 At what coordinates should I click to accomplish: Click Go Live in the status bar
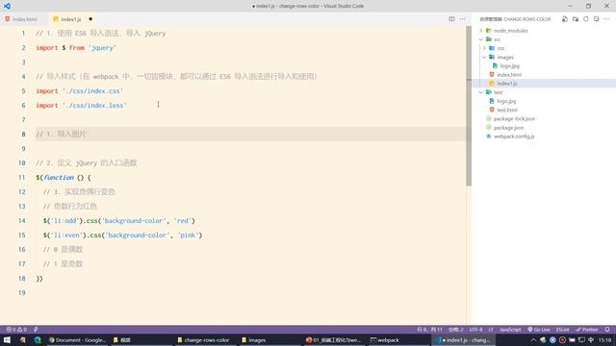tap(539, 330)
